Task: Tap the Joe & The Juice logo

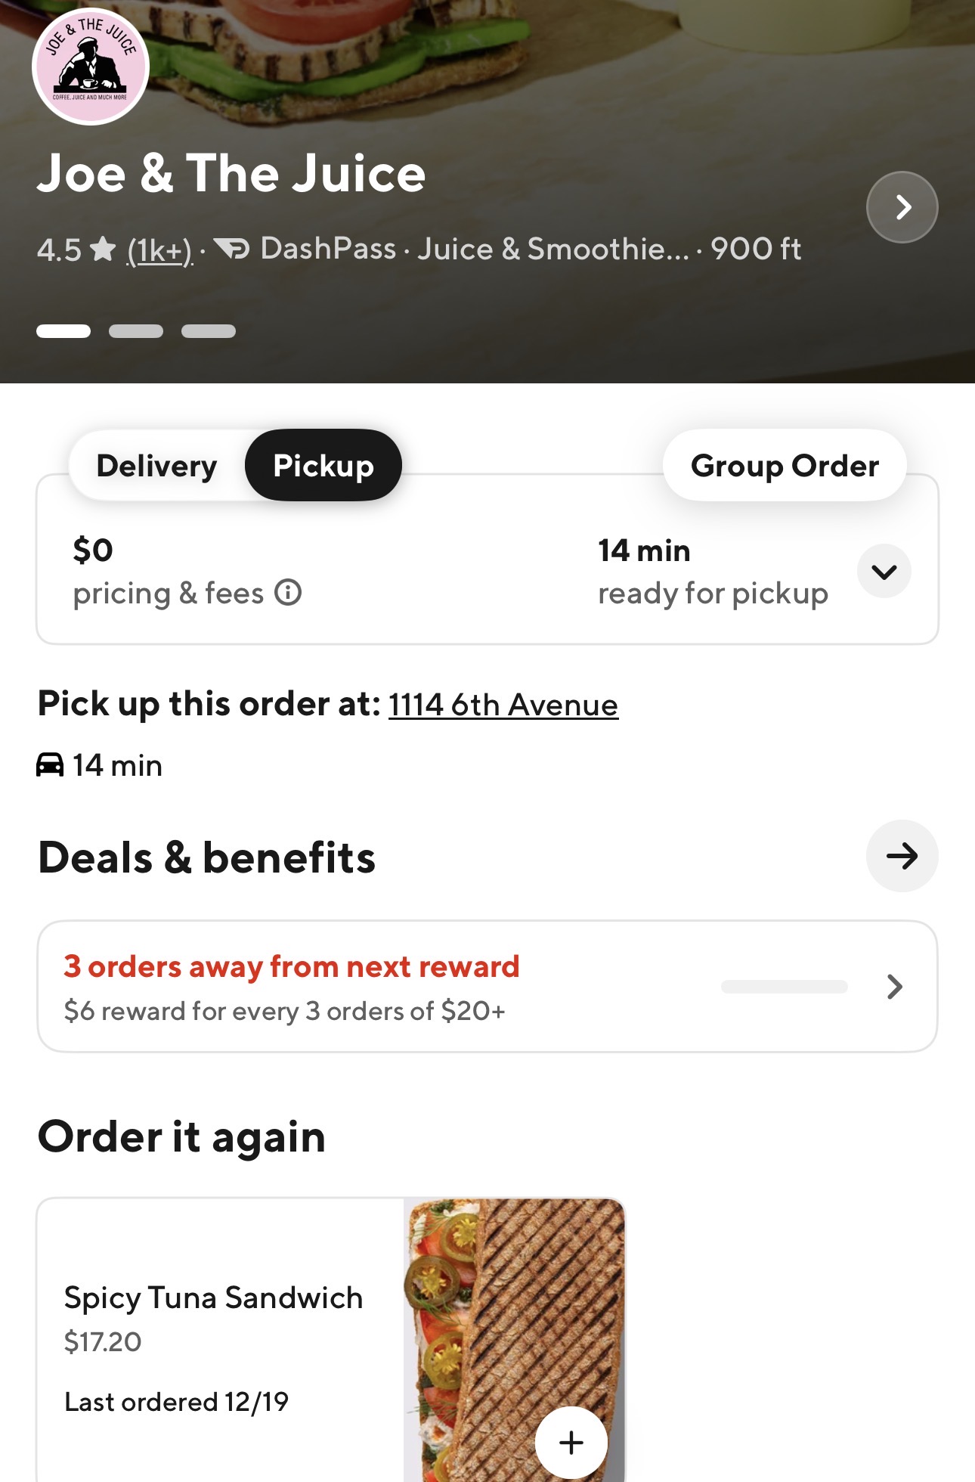Action: 91,67
